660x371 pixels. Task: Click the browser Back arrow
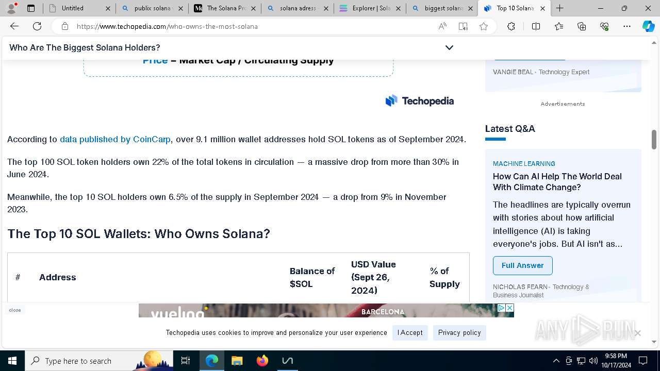click(14, 26)
